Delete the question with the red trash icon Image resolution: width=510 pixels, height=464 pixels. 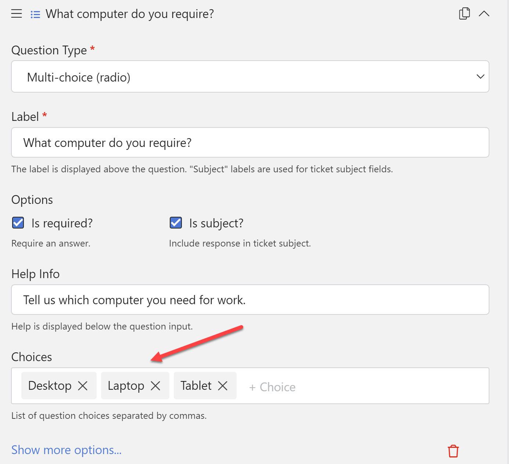[453, 451]
